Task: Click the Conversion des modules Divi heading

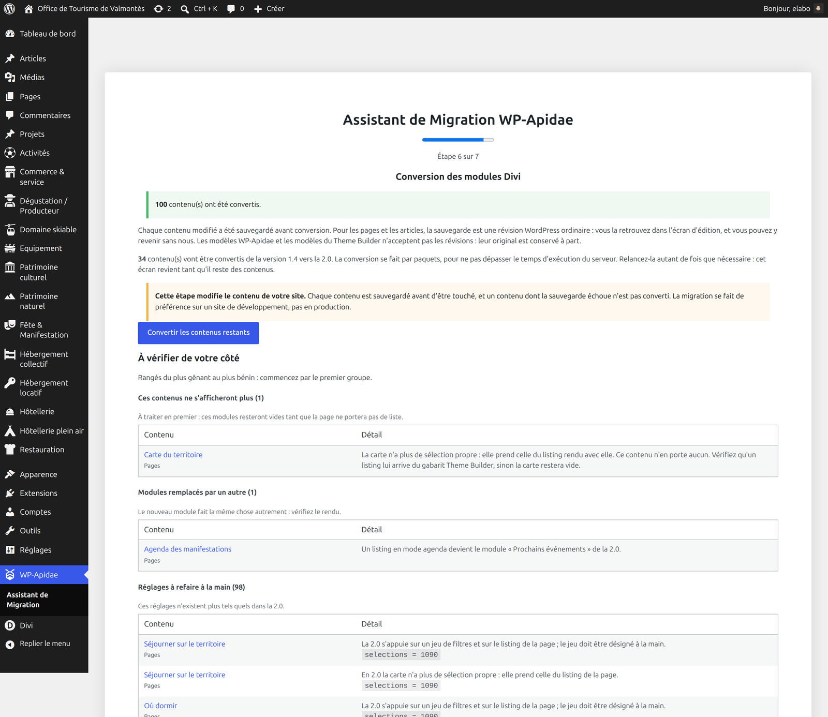Action: pyautogui.click(x=458, y=176)
